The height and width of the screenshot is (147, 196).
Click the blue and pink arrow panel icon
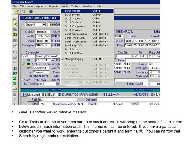click(15, 69)
